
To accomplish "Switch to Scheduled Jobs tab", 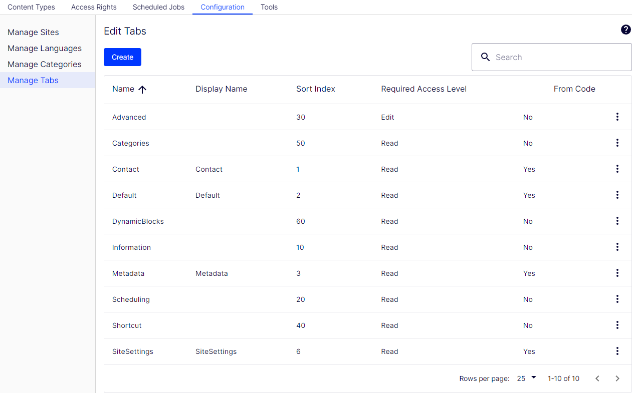I will point(158,7).
